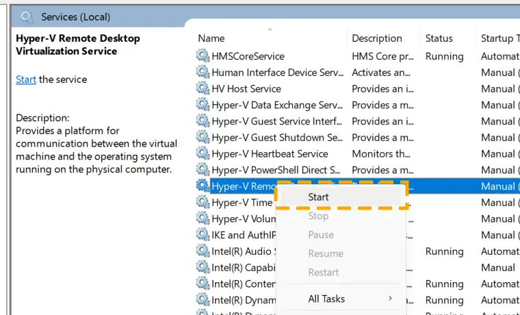Select the Intel(R) Content service row
This screenshot has width=520, height=315.
coord(243,283)
